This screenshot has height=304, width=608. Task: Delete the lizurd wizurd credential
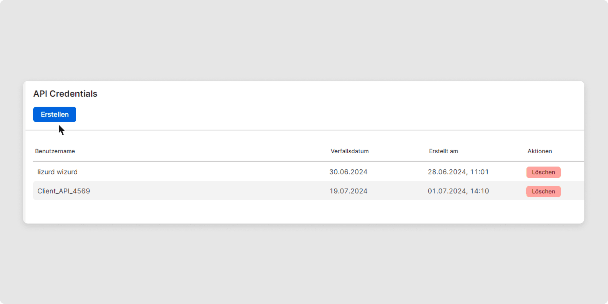click(x=543, y=172)
